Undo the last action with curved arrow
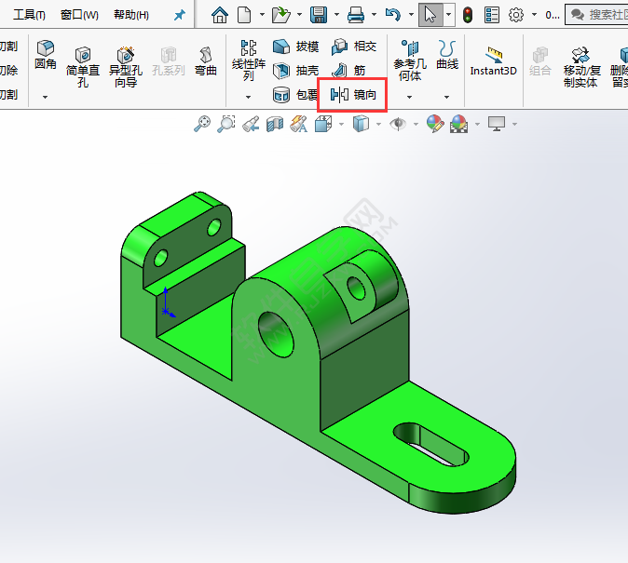Viewport: 628px width, 563px height. 393,15
